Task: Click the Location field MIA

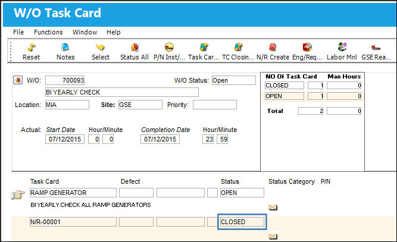Action: (x=67, y=105)
